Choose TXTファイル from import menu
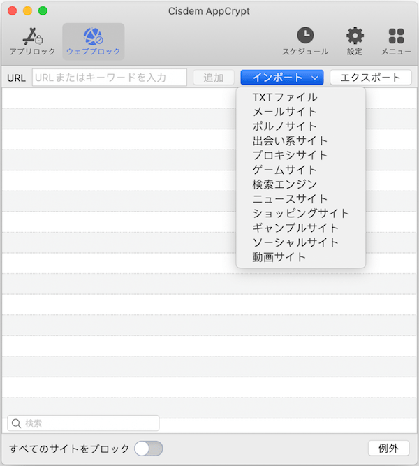Image resolution: width=419 pixels, height=466 pixels. 285,97
